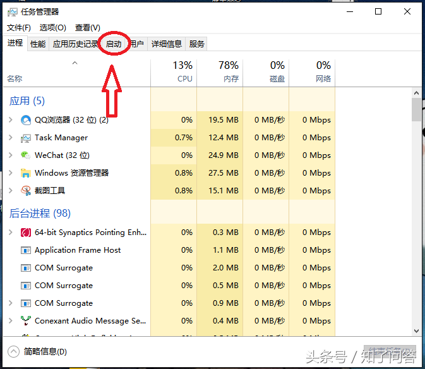Switch to the 启动 tab

(114, 44)
